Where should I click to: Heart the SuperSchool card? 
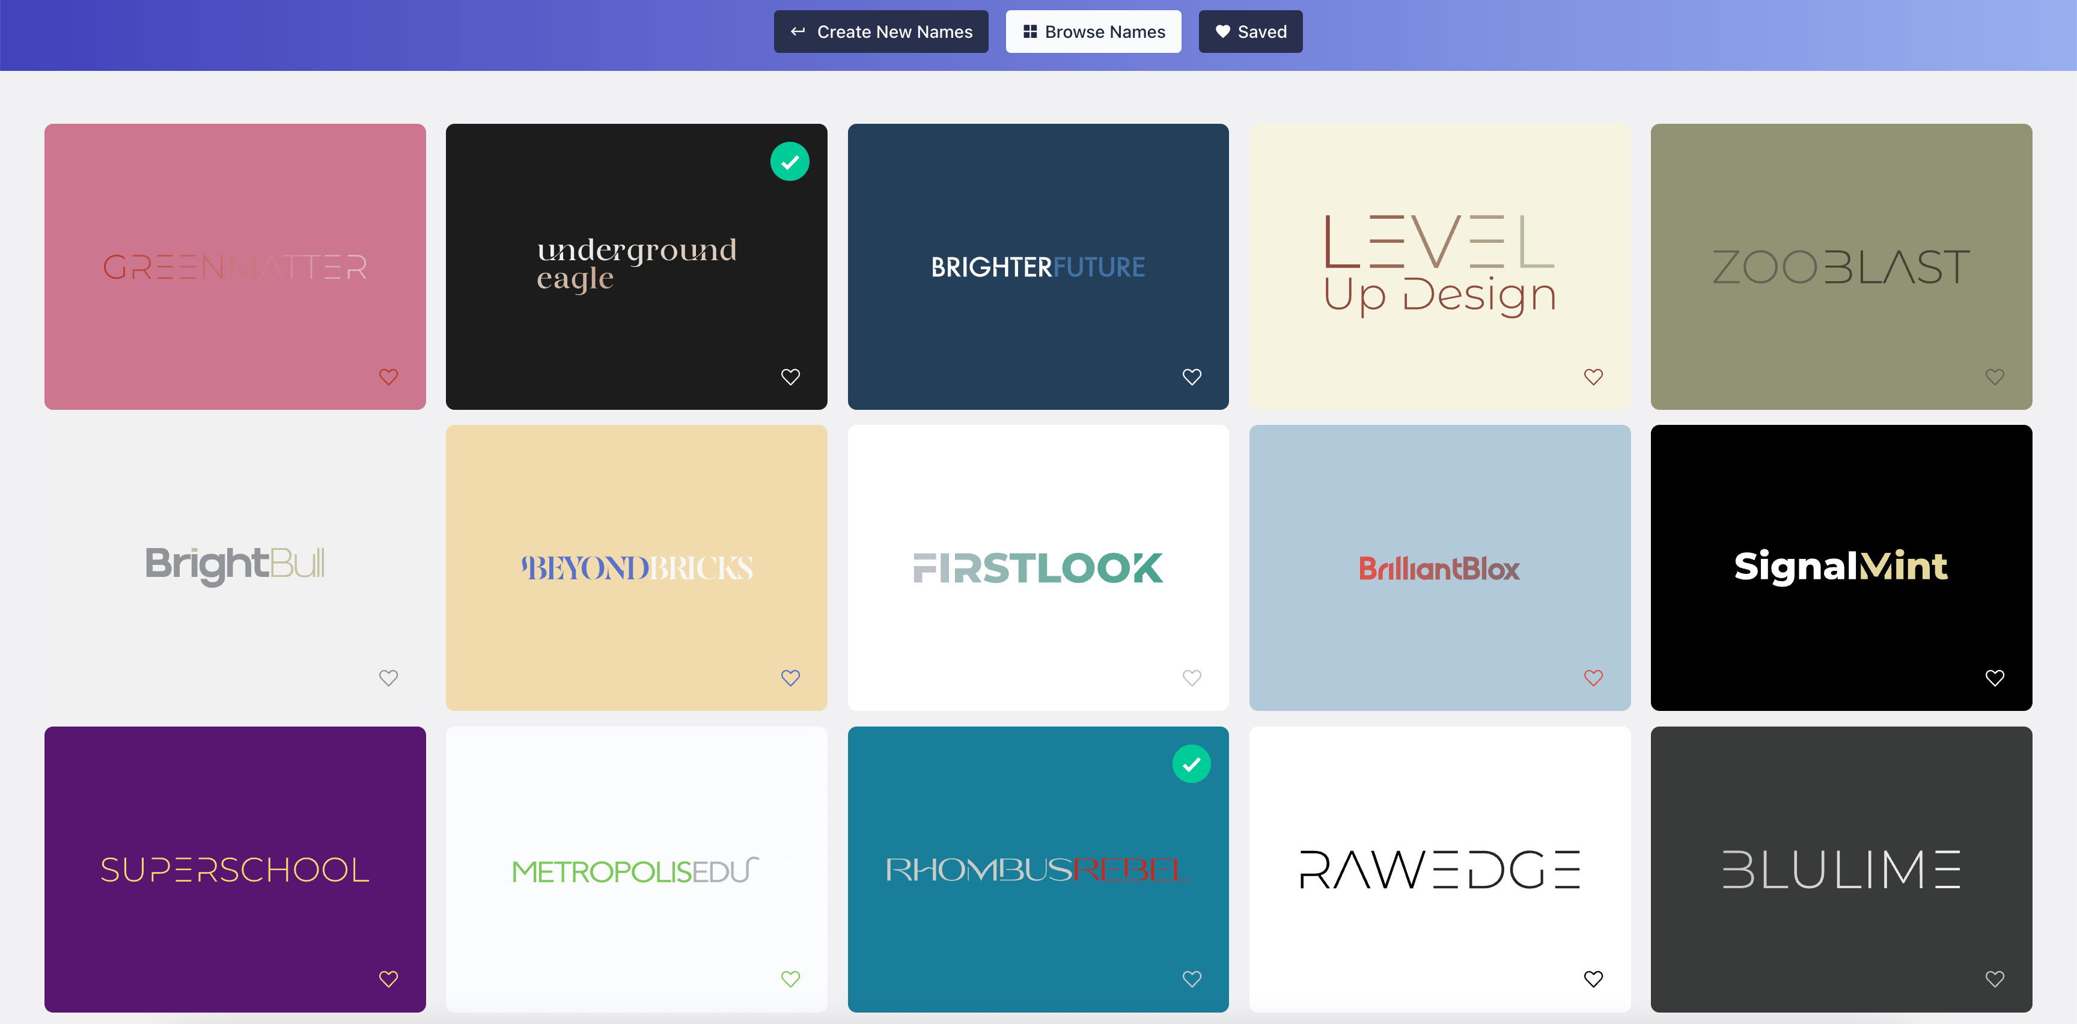tap(389, 979)
